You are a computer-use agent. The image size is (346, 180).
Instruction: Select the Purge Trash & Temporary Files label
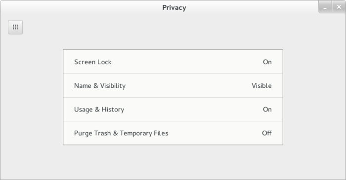coord(121,133)
